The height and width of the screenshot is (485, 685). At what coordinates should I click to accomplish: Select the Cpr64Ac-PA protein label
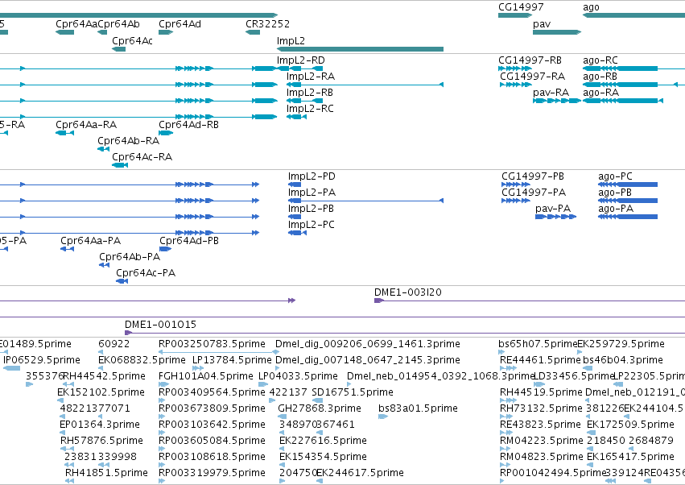pos(146,273)
